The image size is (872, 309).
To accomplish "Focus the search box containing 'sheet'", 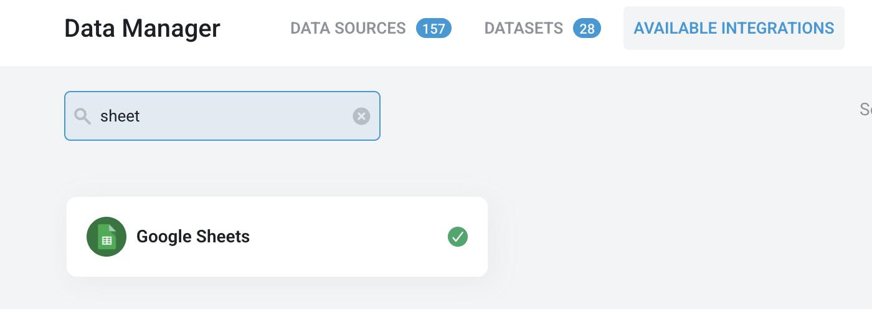I will [x=222, y=116].
